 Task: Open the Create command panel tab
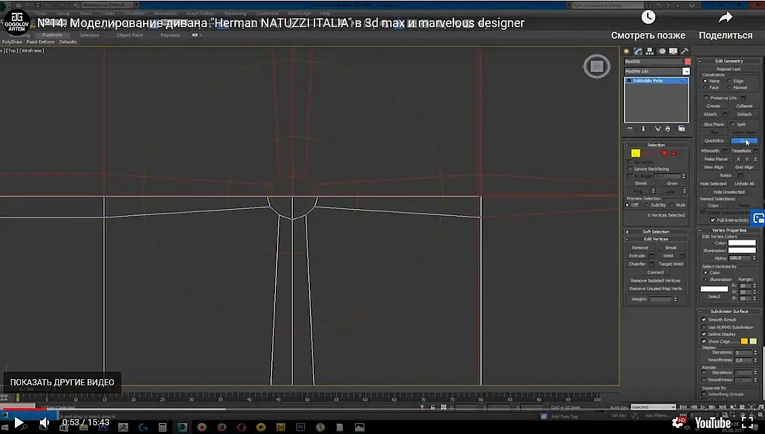click(627, 51)
